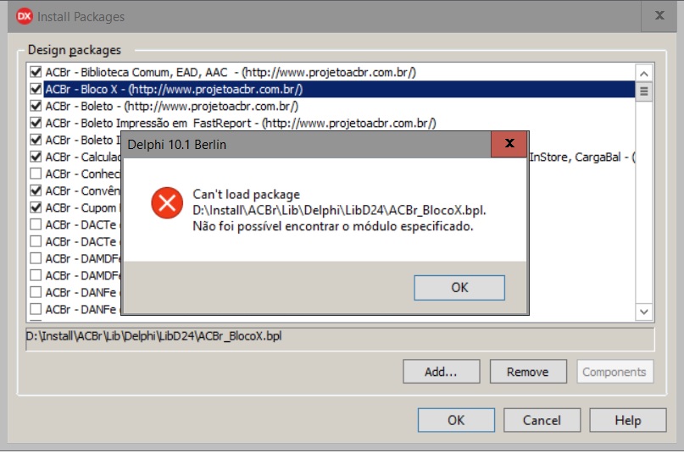684x453 pixels.
Task: Toggle the ACBr - Convên package checkbox
Action: pyautogui.click(x=36, y=191)
